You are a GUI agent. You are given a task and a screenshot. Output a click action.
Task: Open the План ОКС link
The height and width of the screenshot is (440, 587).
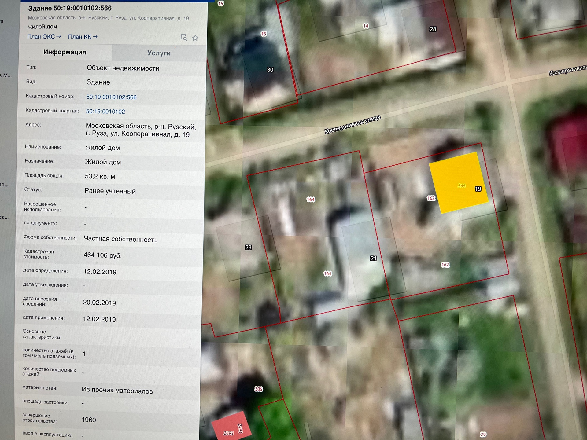(x=44, y=37)
